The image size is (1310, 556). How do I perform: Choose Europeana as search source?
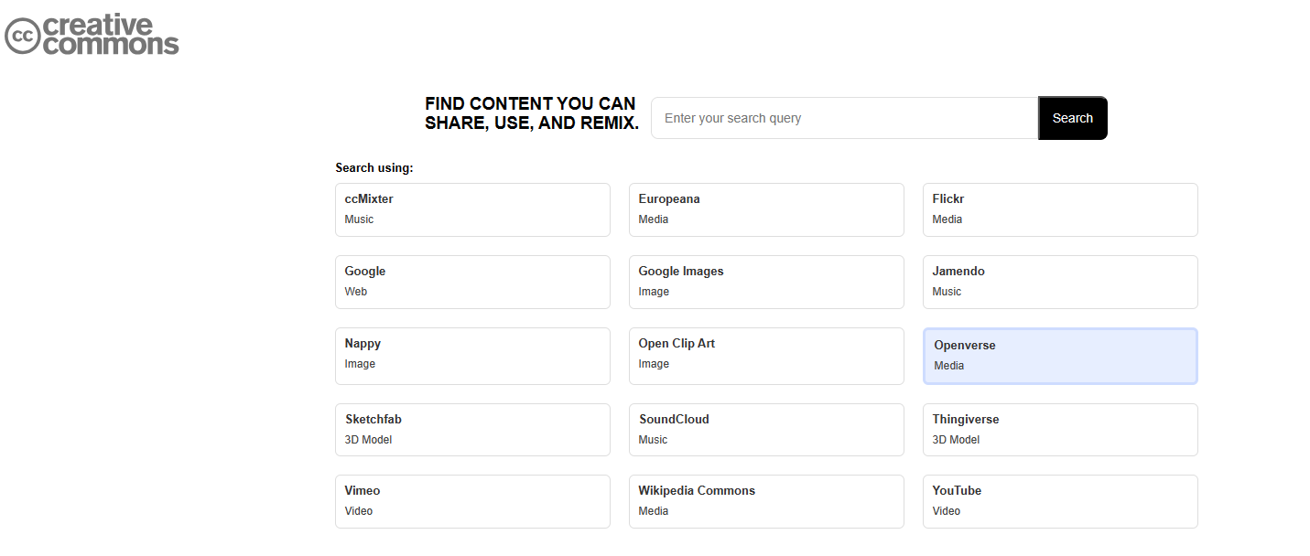(x=766, y=209)
